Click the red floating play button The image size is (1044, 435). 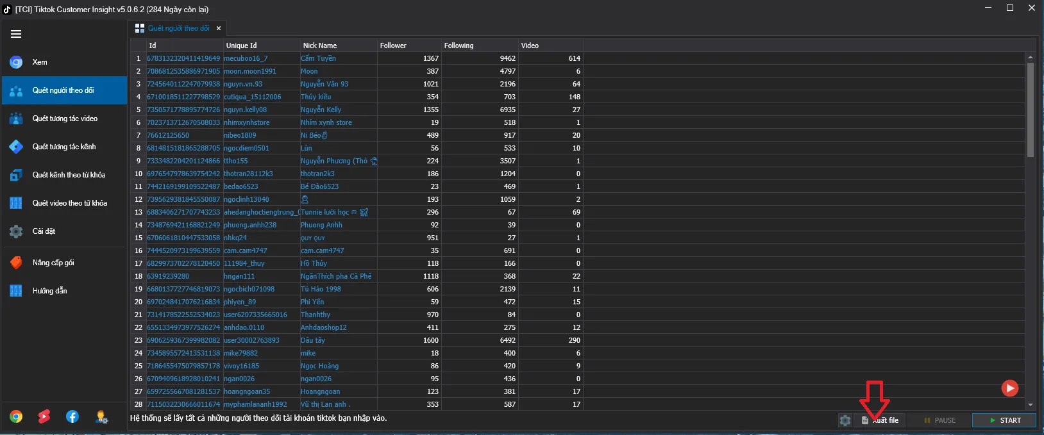pos(1010,388)
